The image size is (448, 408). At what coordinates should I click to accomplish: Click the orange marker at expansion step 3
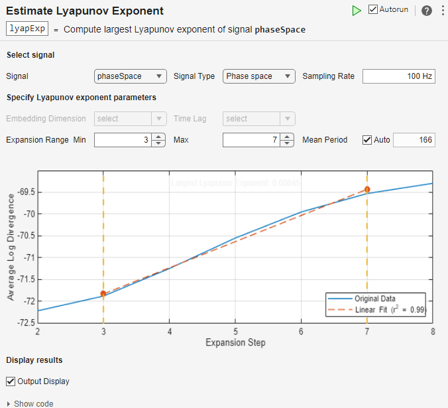(103, 293)
